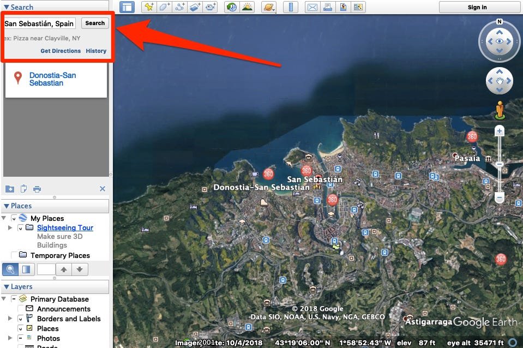This screenshot has height=348, width=523.
Task: Open the Sightseeing Tour link
Action: coord(65,227)
